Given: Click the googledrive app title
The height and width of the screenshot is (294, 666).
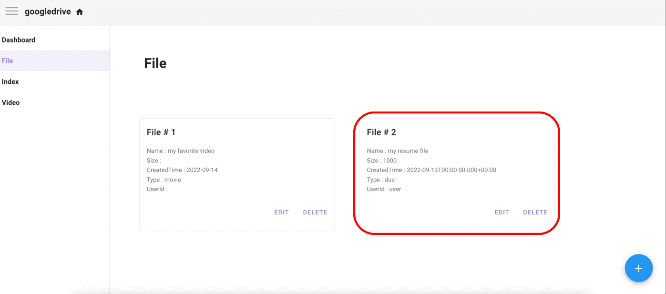Looking at the screenshot, I should click(x=48, y=12).
